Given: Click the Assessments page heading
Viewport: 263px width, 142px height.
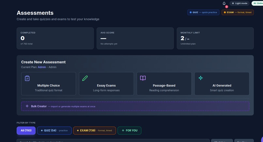Looking at the screenshot, I should [35, 13].
